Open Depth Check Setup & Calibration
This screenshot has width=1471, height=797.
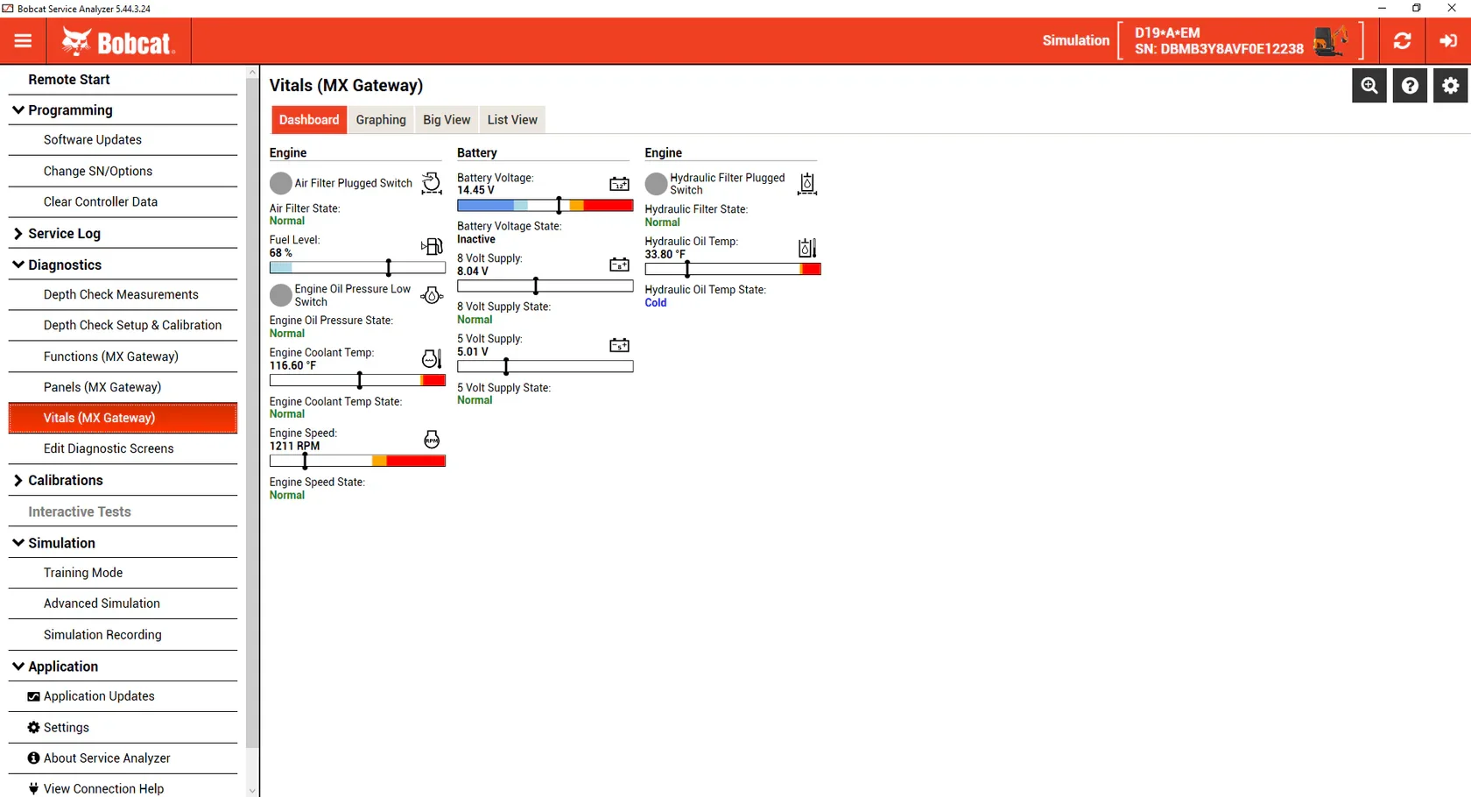[x=123, y=326]
